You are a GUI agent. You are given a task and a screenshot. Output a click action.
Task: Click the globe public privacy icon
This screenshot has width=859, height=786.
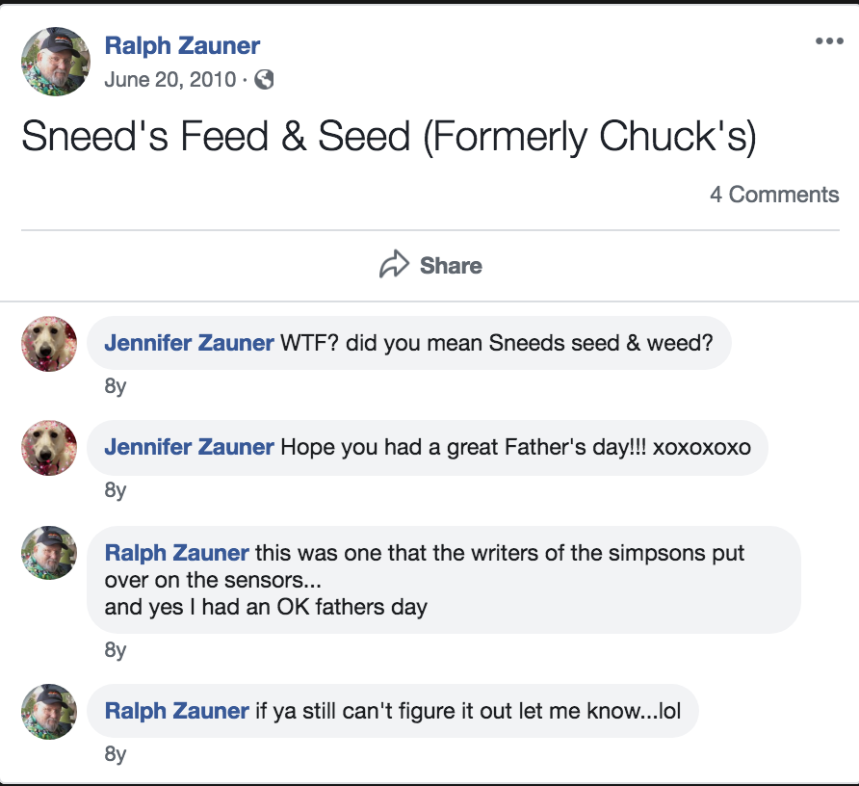[x=264, y=80]
